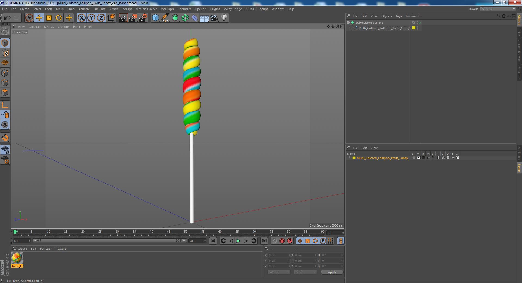Open Scale mode dropdown
Screen dimensions: 522x283
(305, 272)
